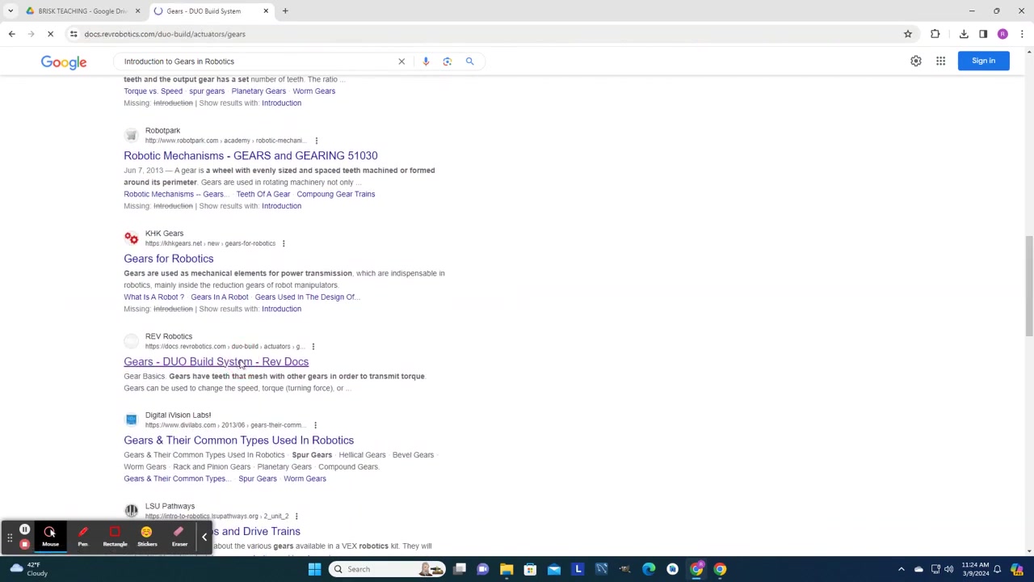Open Gears - DUO Build System Rev Docs
This screenshot has height=582, width=1034.
tap(216, 362)
